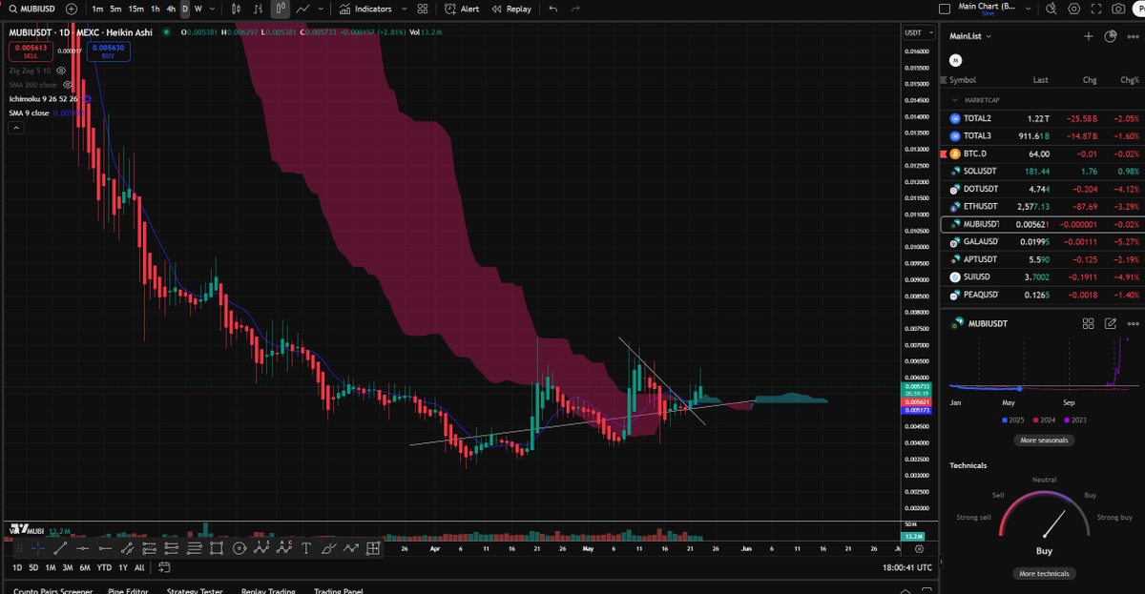This screenshot has height=594, width=1145.
Task: Select the Ichimoku 9 26 52 26 indicator legend
Action: pos(44,98)
